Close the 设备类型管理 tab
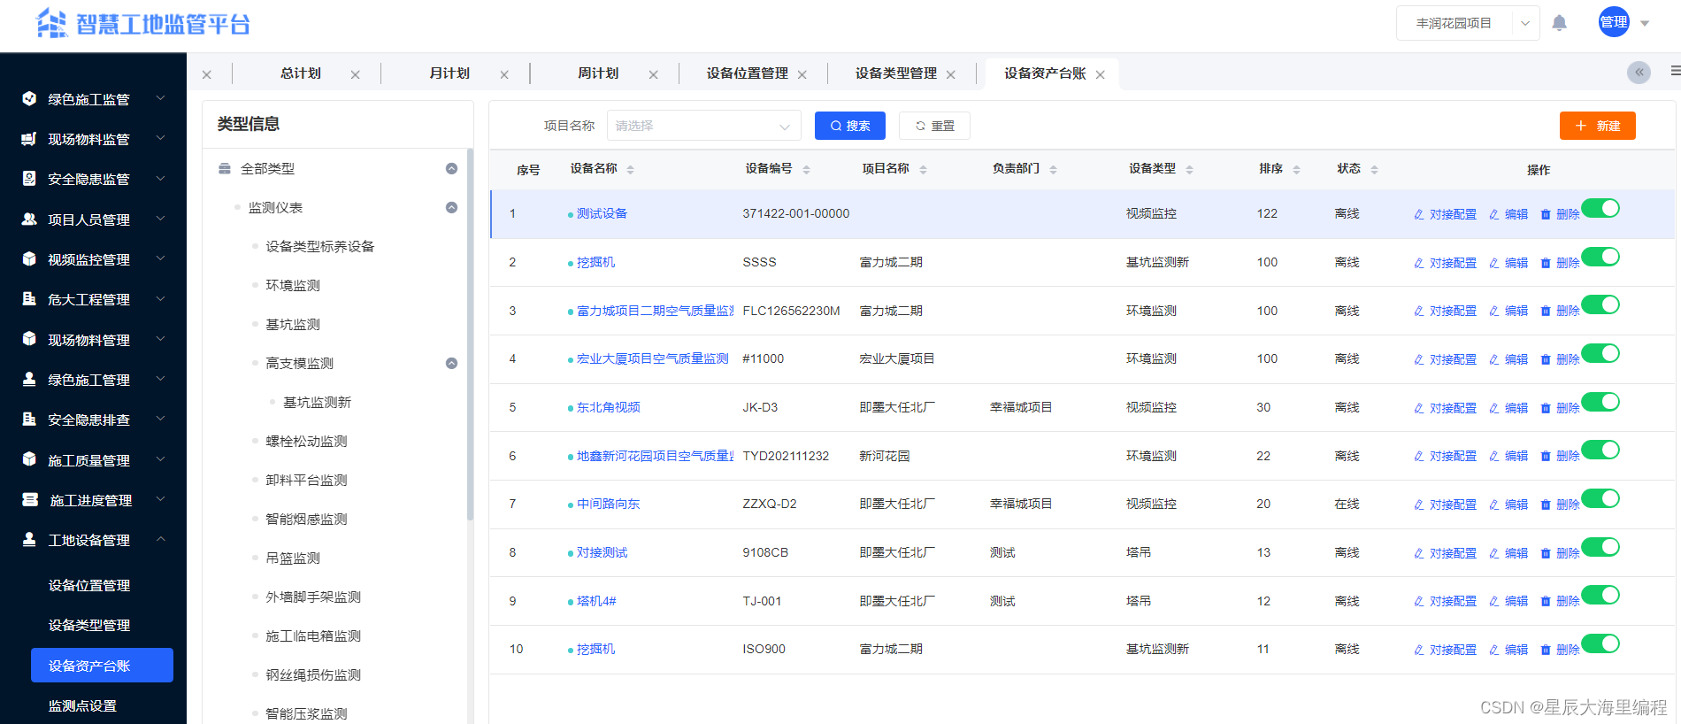Image resolution: width=1681 pixels, height=724 pixels. pyautogui.click(x=951, y=74)
